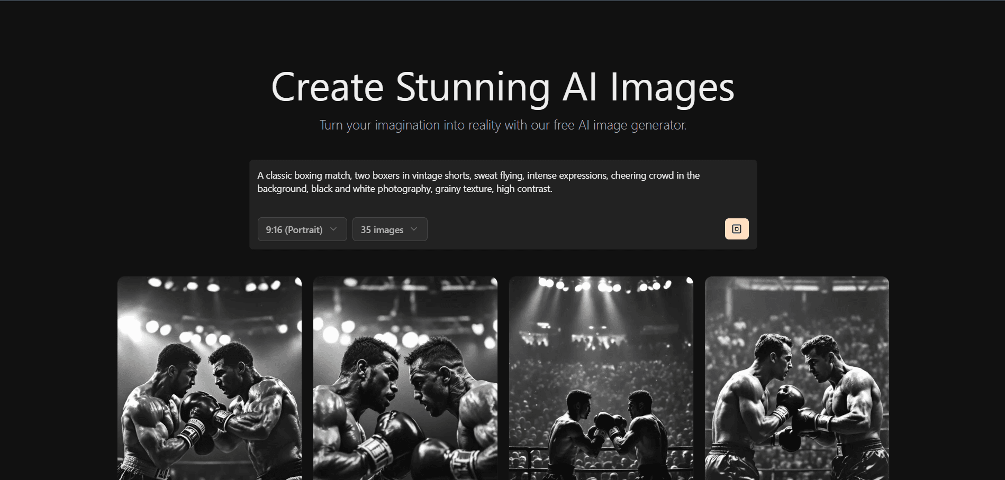Open the fourth boxing image on the right
The width and height of the screenshot is (1005, 480).
[797, 378]
